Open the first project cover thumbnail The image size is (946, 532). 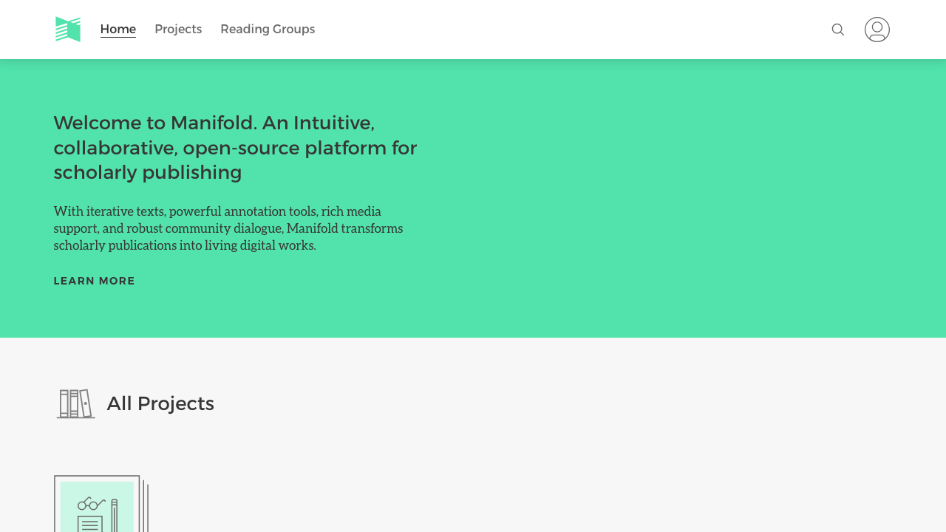(x=101, y=504)
